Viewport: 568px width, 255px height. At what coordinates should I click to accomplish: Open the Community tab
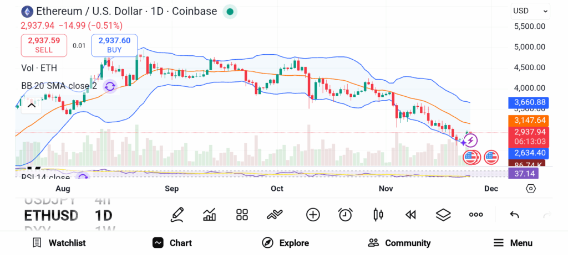pyautogui.click(x=399, y=243)
